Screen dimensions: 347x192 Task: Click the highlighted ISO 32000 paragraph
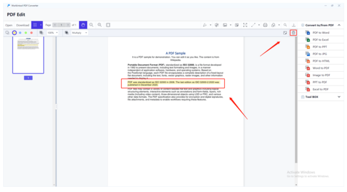point(174,83)
